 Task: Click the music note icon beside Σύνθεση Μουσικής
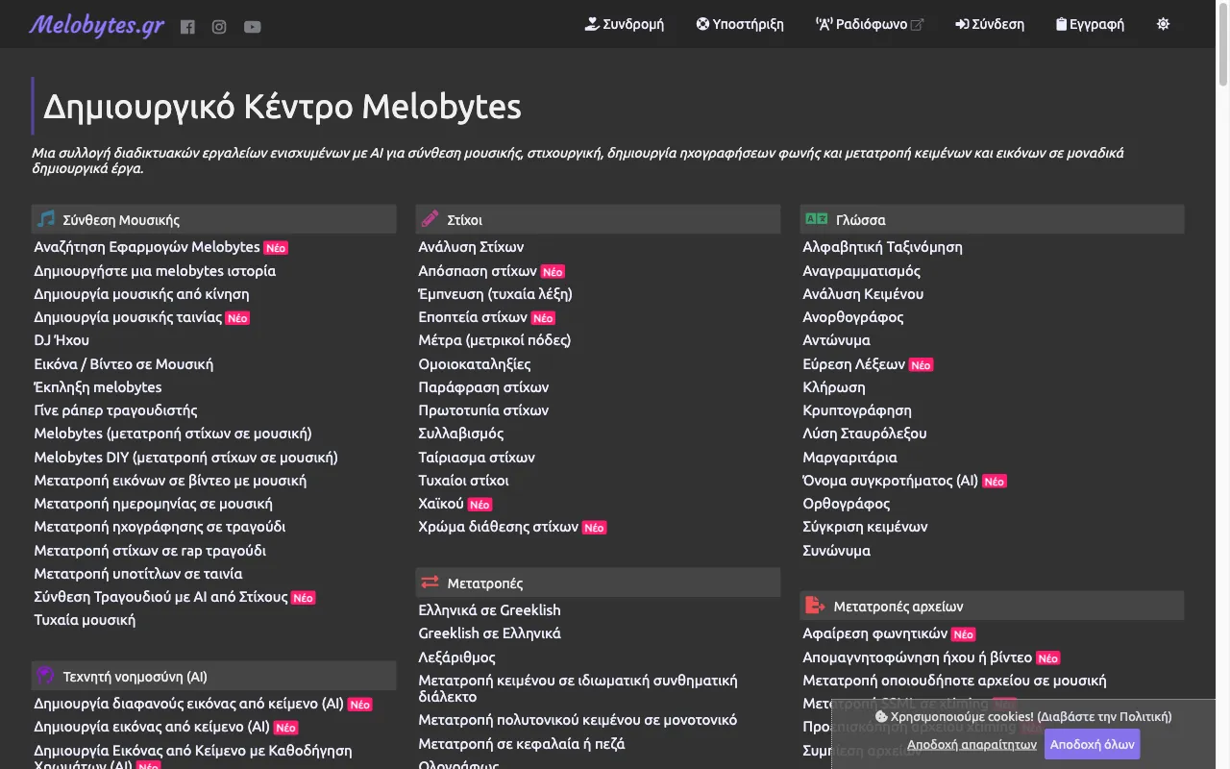tap(46, 219)
